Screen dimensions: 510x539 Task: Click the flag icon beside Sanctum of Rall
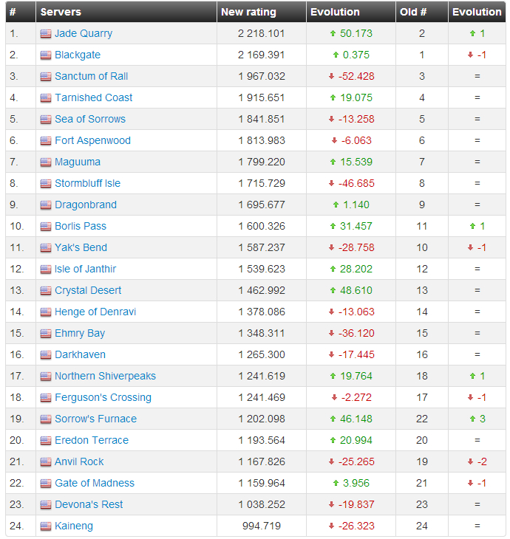[45, 76]
